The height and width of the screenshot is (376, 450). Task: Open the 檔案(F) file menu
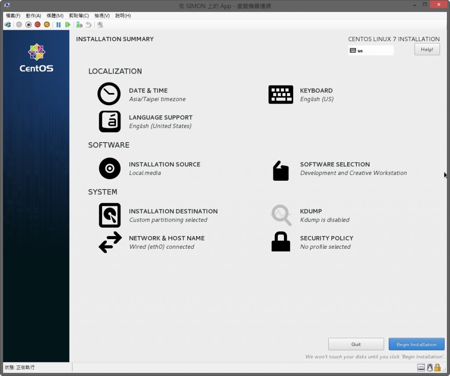[x=13, y=15]
